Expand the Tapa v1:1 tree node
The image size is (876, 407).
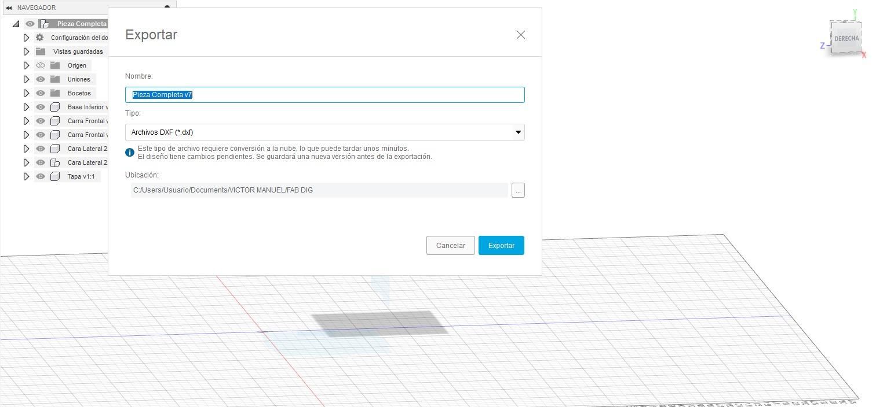point(26,176)
